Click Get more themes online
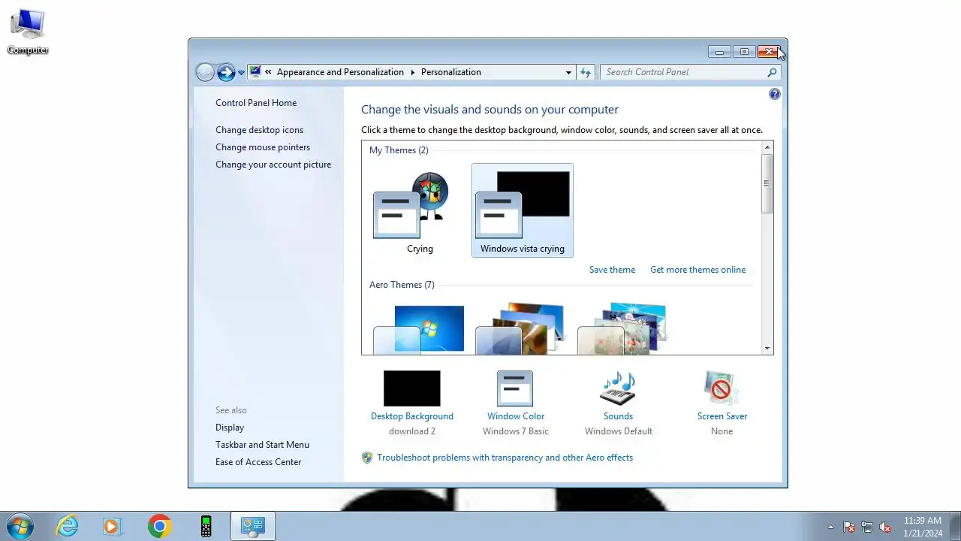Screen dimensions: 961x541 698,270
